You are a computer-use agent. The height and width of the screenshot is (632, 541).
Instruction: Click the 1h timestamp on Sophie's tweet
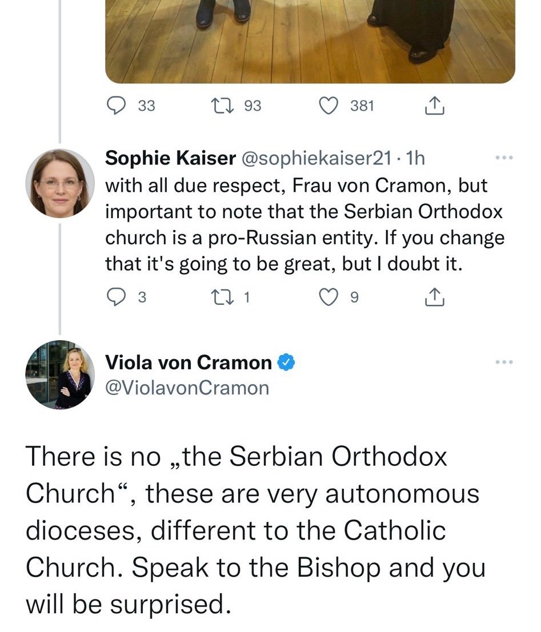coord(415,158)
